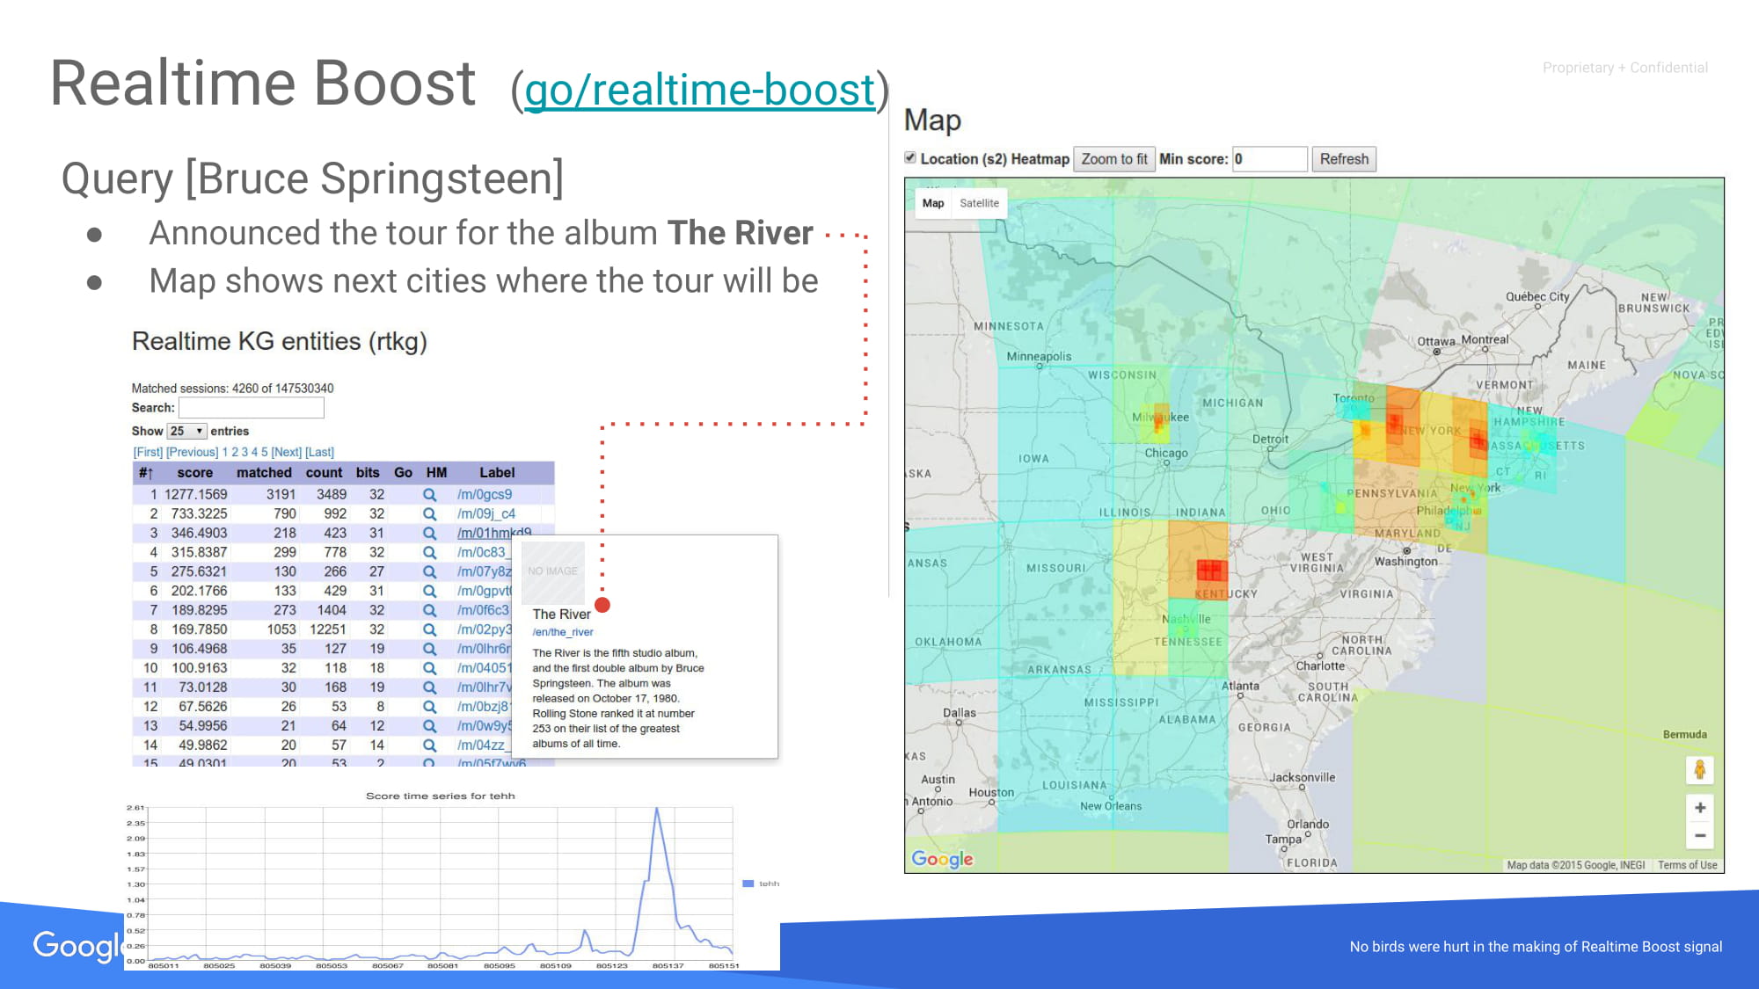Select the Map view tab
1759x989 pixels.
point(933,203)
